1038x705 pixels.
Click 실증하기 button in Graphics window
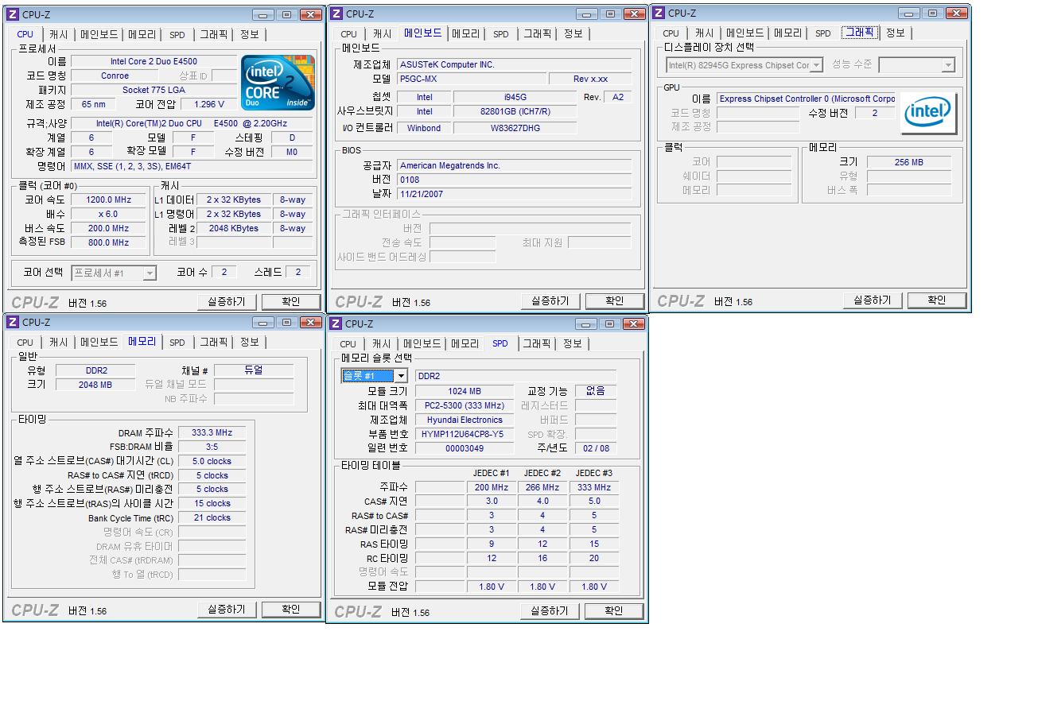point(873,300)
